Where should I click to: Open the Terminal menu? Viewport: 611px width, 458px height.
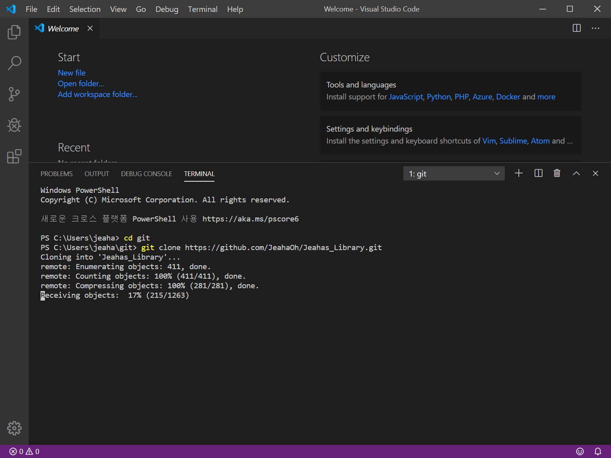[202, 9]
